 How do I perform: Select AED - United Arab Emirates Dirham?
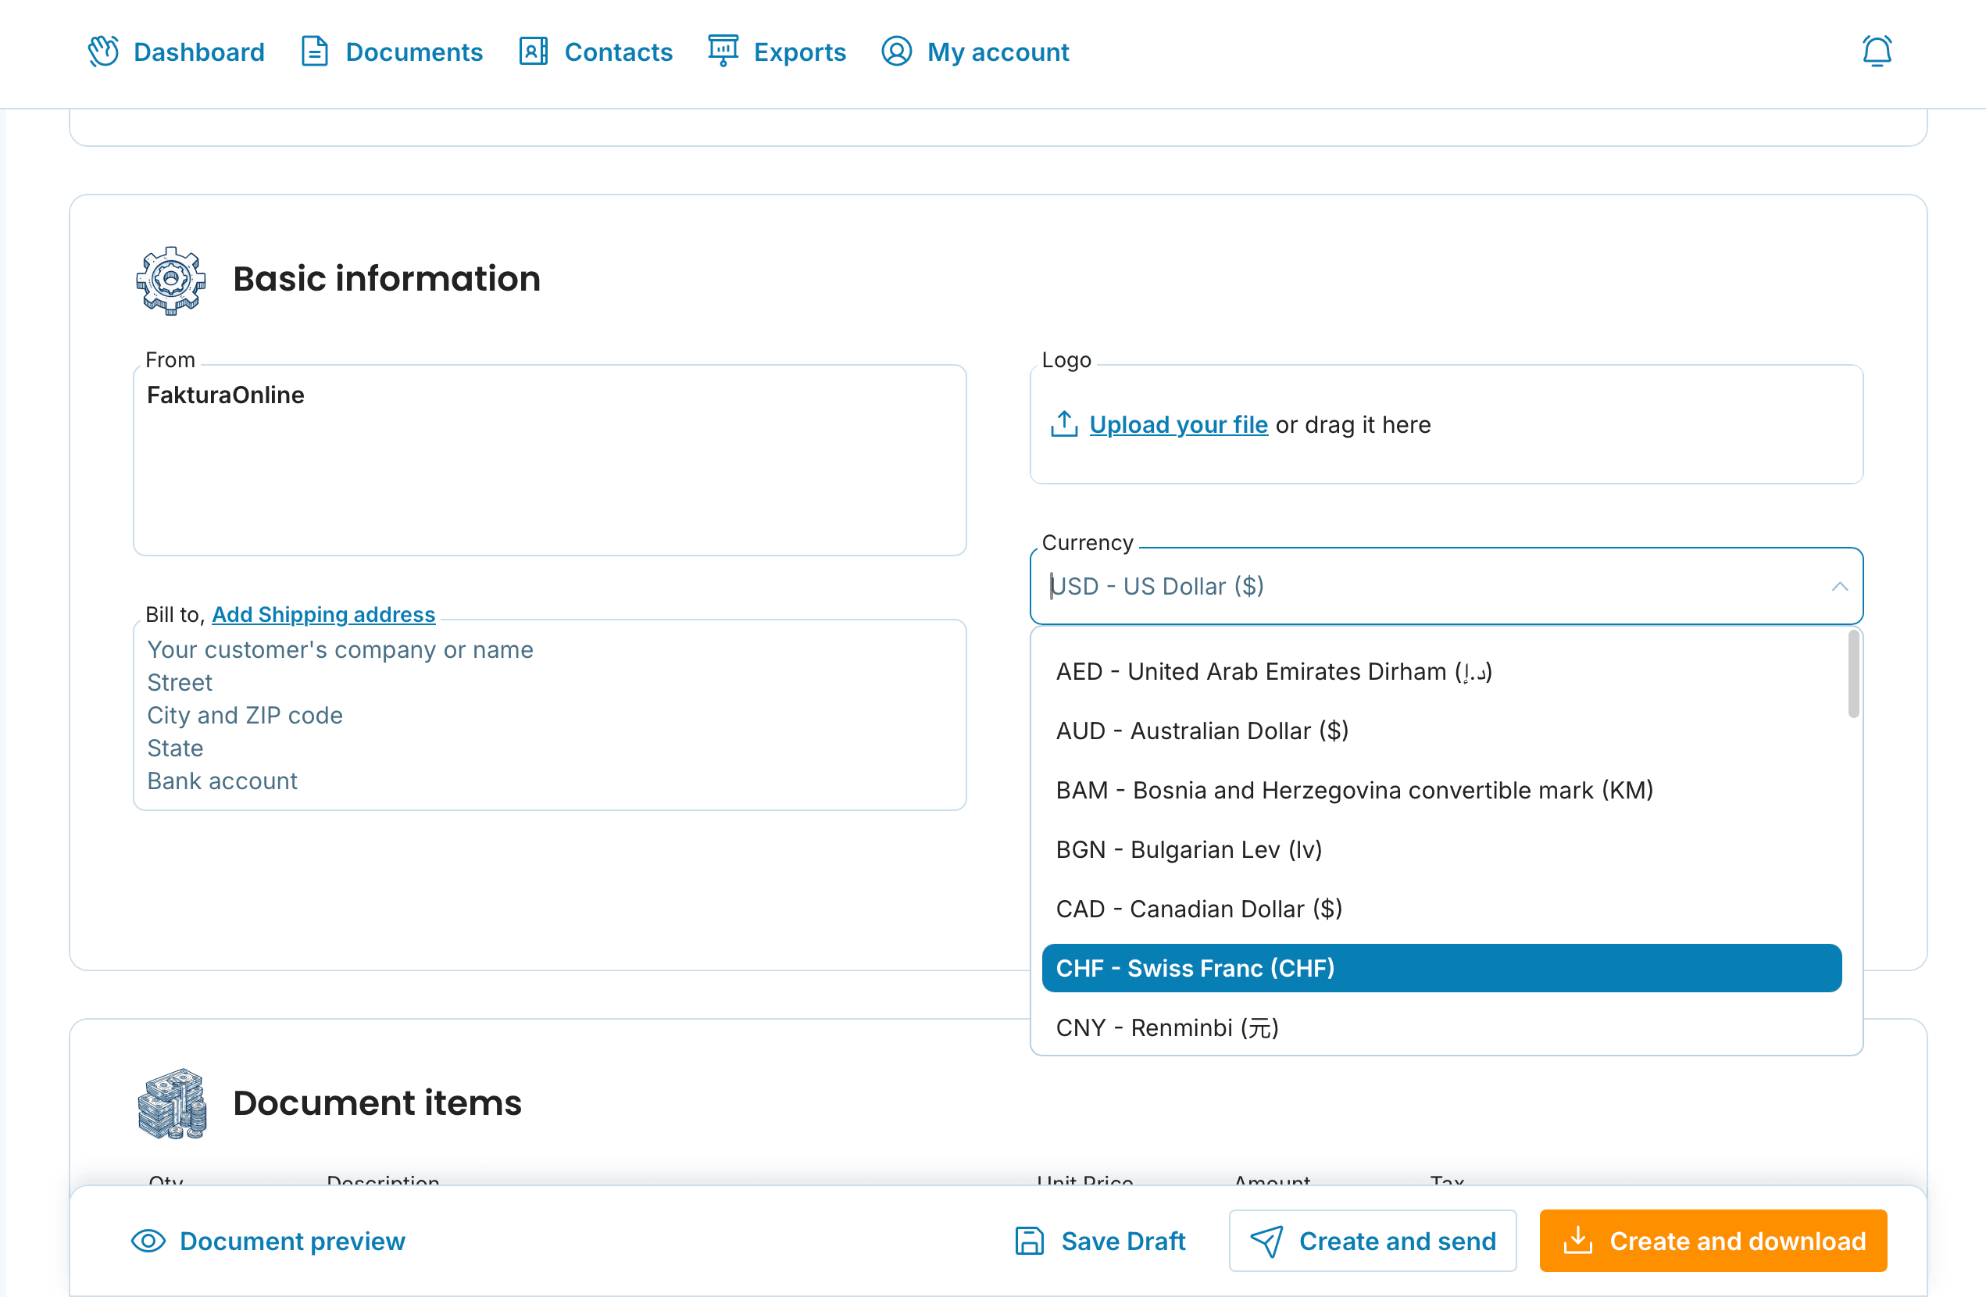pos(1441,672)
